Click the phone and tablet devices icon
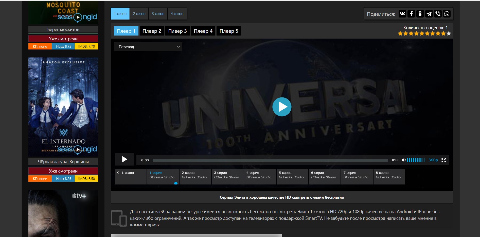 (119, 218)
